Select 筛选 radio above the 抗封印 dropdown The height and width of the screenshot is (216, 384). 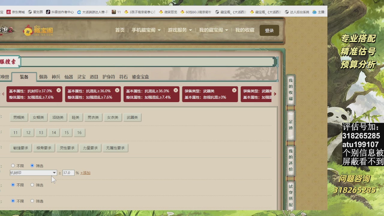pyautogui.click(x=32, y=166)
